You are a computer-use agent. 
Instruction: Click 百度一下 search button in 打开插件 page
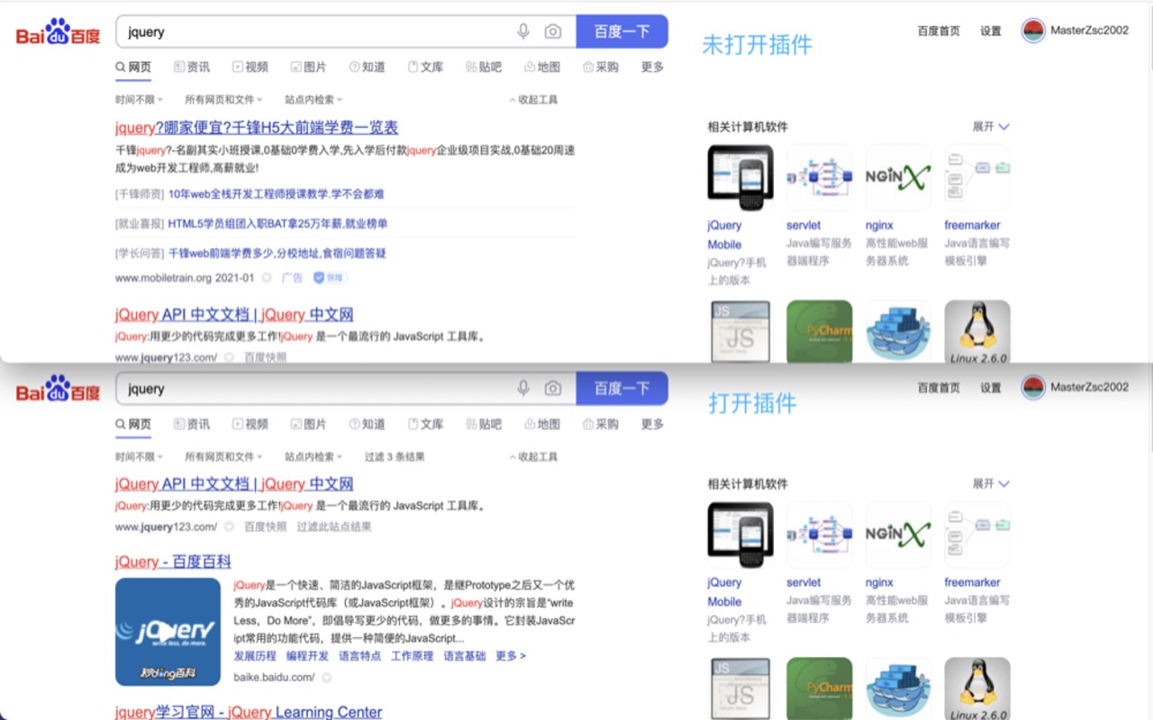tap(622, 389)
